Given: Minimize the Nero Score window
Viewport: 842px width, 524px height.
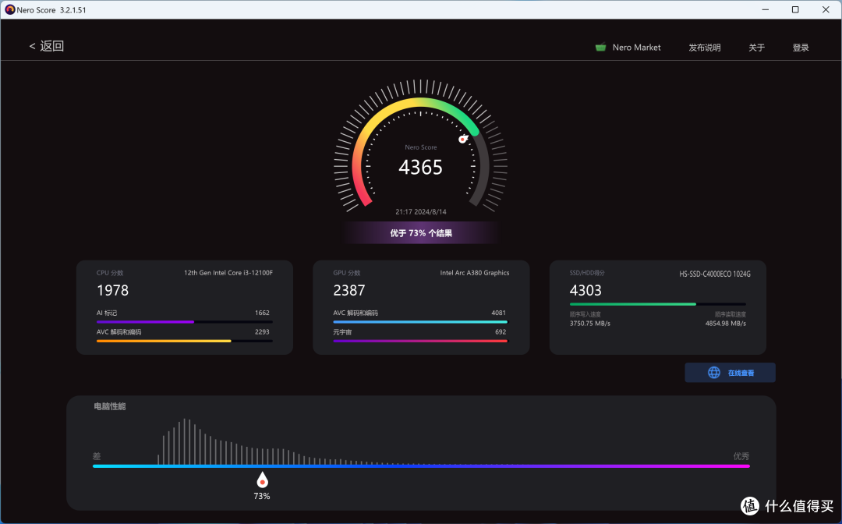Looking at the screenshot, I should [766, 9].
